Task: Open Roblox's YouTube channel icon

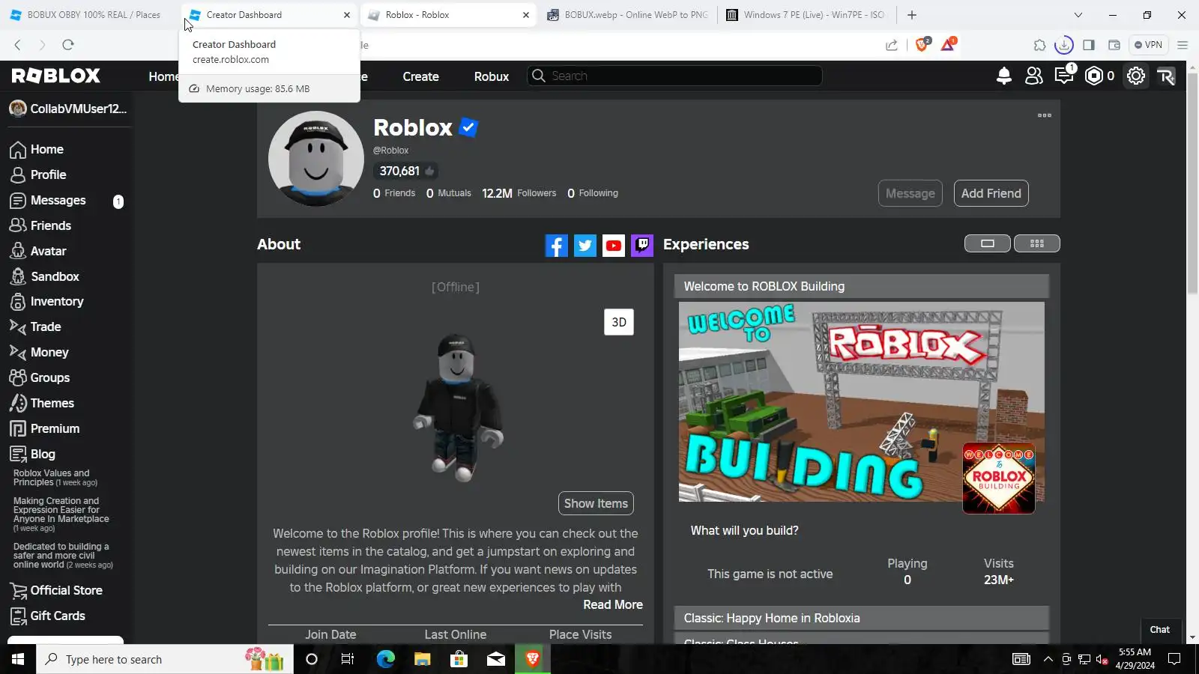Action: coord(614,245)
